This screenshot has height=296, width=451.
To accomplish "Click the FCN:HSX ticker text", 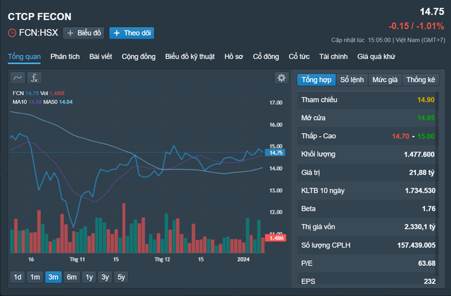I will 39,33.
